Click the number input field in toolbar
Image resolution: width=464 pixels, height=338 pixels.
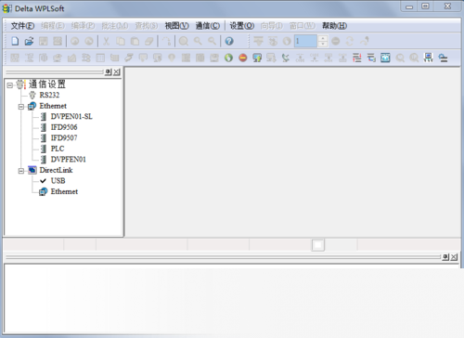[x=305, y=41]
